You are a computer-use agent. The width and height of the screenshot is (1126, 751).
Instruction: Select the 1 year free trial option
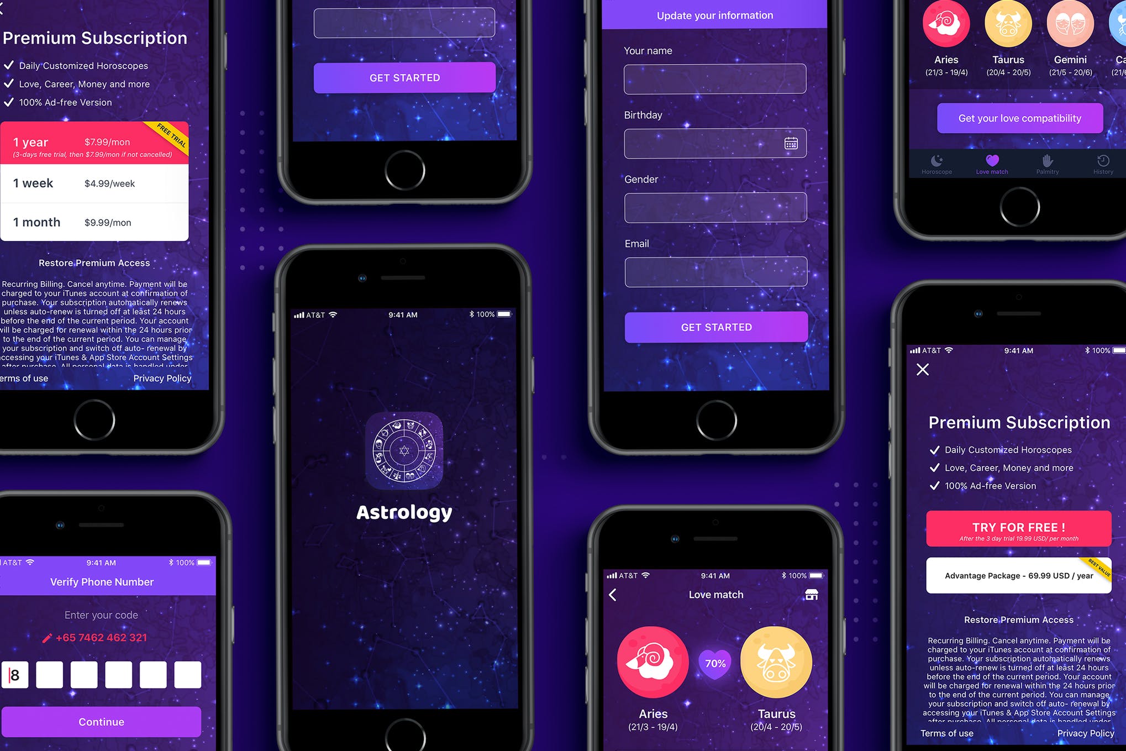[x=94, y=143]
